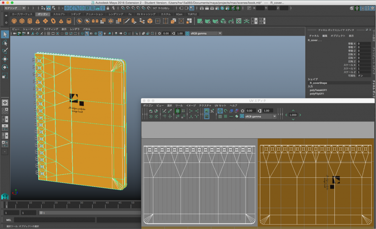Click the lock selection icon in status line
The height and width of the screenshot is (229, 376).
[108, 8]
